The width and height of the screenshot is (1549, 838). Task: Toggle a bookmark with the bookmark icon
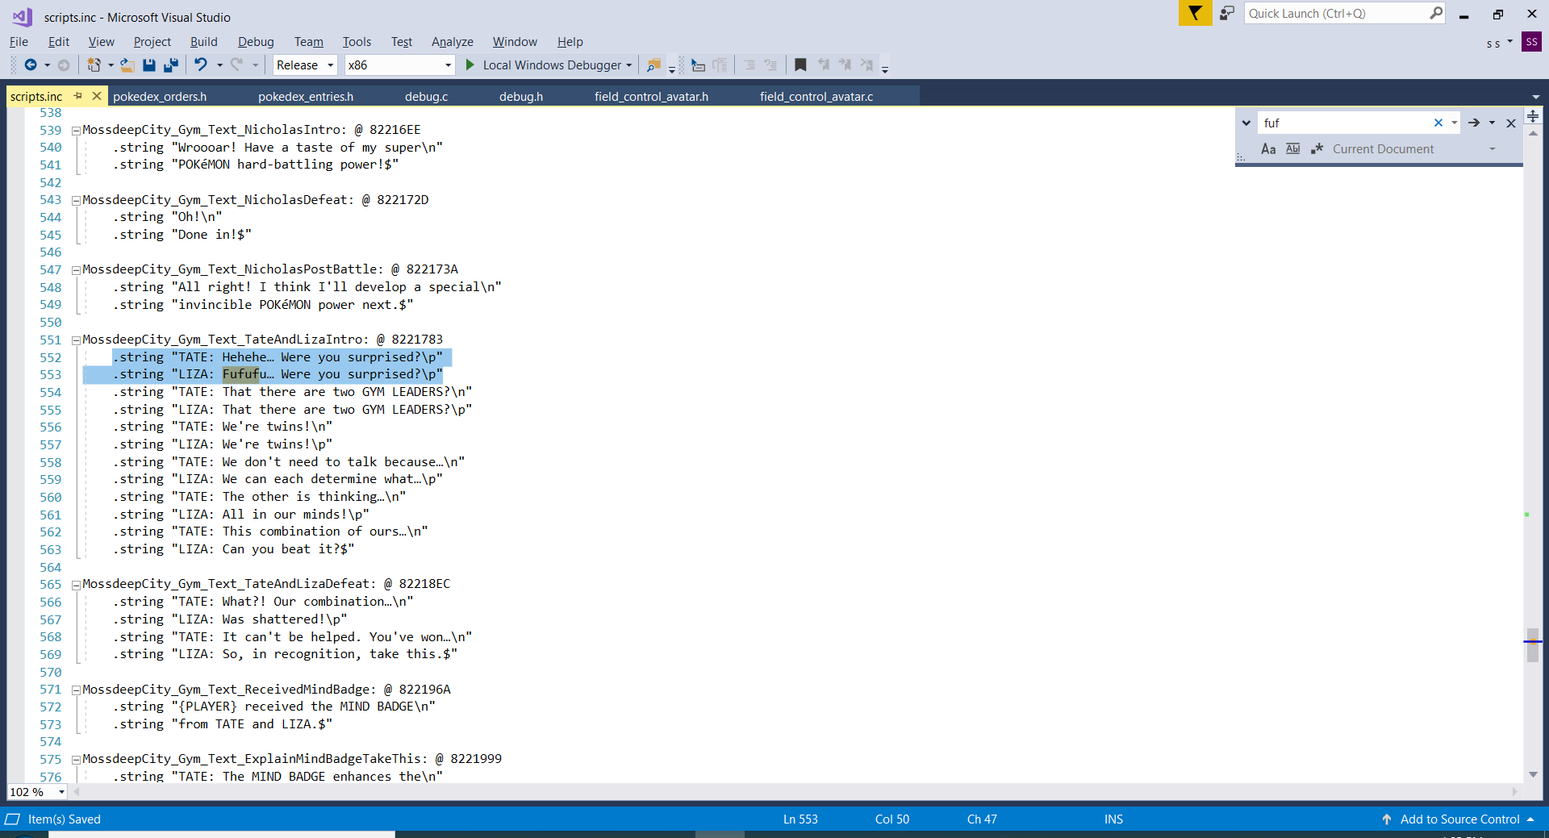click(x=800, y=65)
